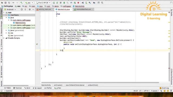Expand the java (generated) folder
Viewport: 173px width, 97px height.
(x=6, y=30)
